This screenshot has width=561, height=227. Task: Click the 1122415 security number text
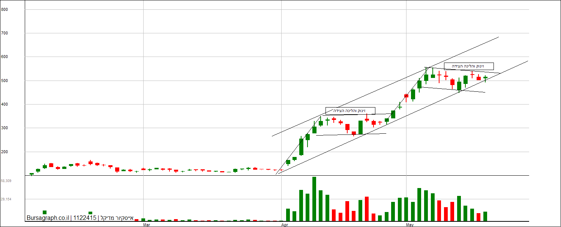tap(85, 218)
